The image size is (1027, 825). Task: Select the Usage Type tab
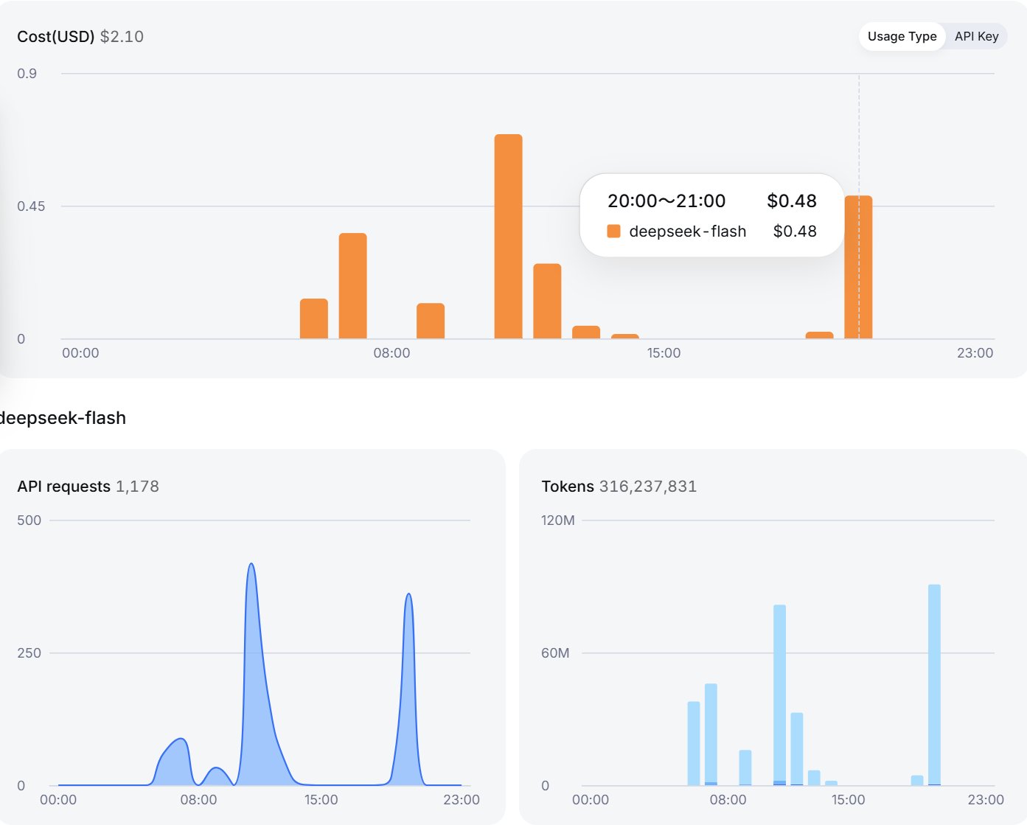point(902,36)
